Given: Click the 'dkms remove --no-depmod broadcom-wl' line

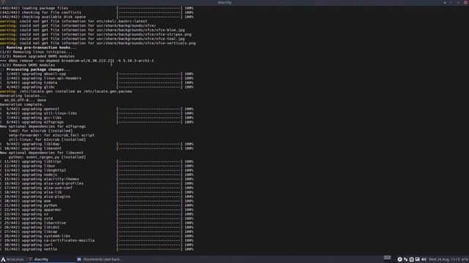Looking at the screenshot, I should (77, 61).
